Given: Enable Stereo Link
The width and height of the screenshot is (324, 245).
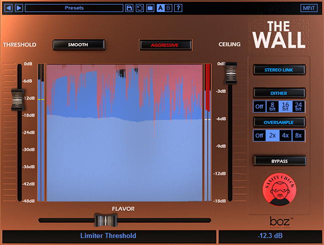Looking at the screenshot, I should point(280,69).
